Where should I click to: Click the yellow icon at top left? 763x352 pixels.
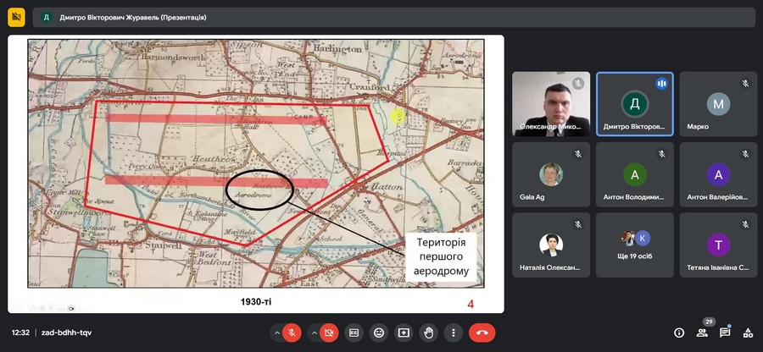pos(16,17)
